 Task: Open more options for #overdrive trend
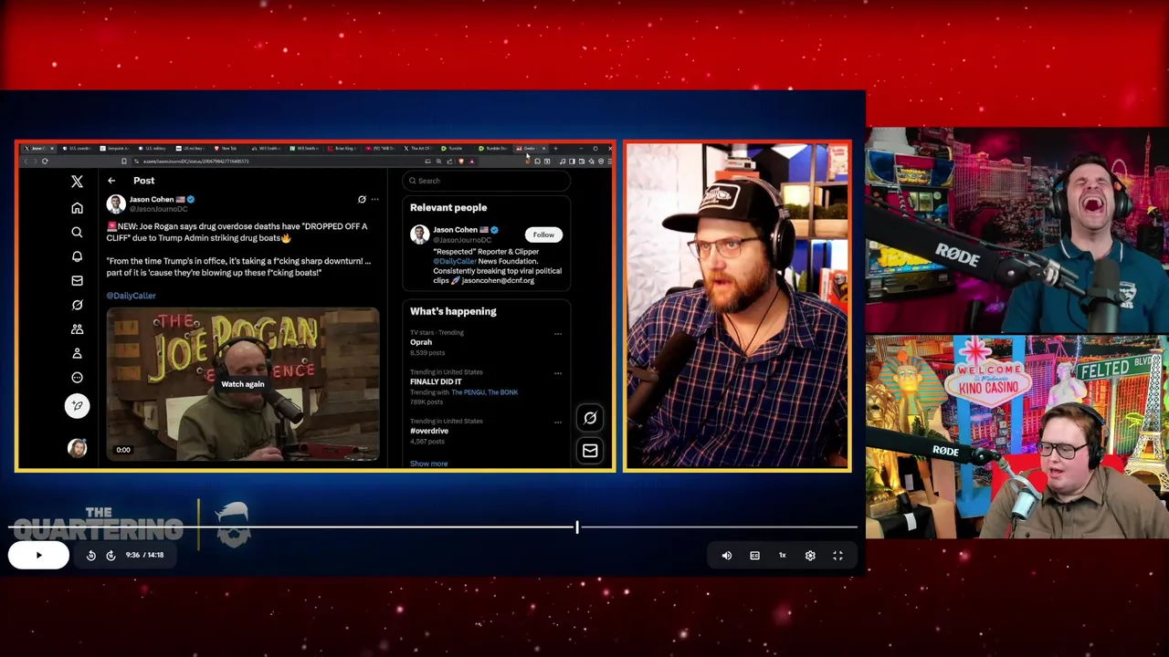pyautogui.click(x=558, y=422)
